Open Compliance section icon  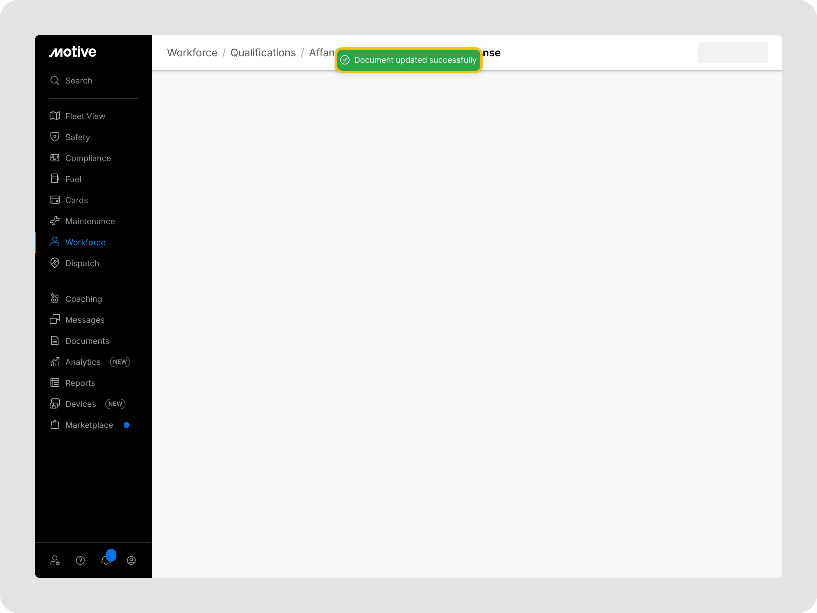point(55,158)
